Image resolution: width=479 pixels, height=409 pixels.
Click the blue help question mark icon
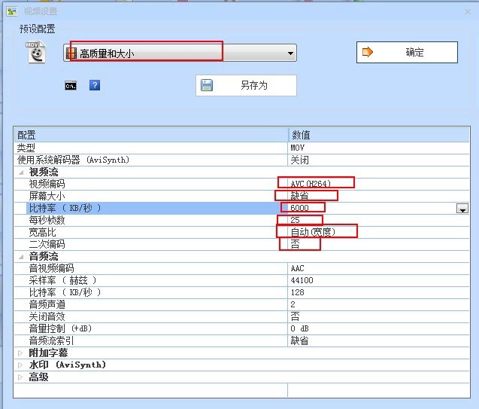click(x=95, y=85)
